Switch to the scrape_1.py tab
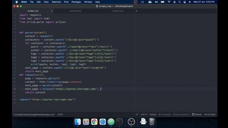The height and width of the screenshot is (128, 228). pos(33,11)
